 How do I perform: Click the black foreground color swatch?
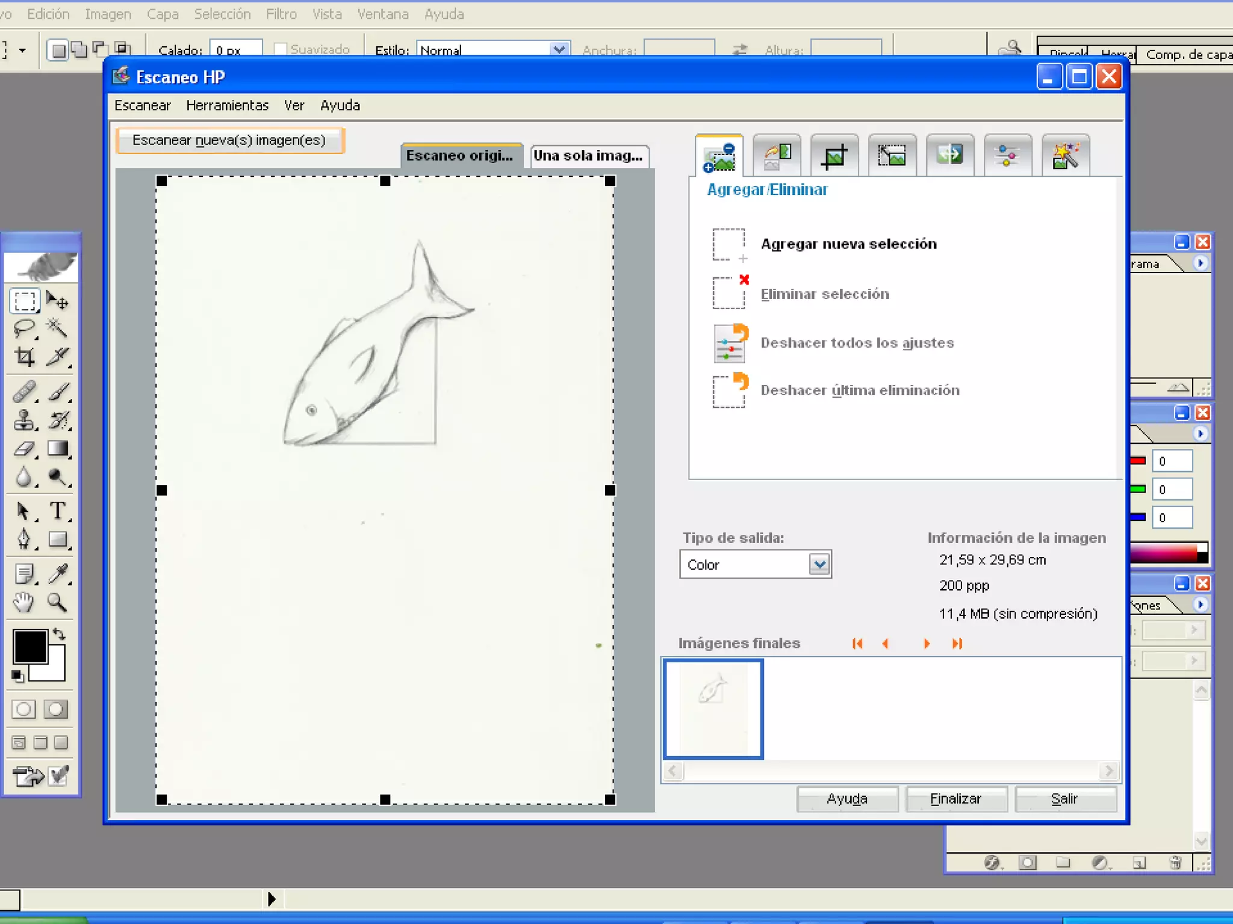(30, 646)
